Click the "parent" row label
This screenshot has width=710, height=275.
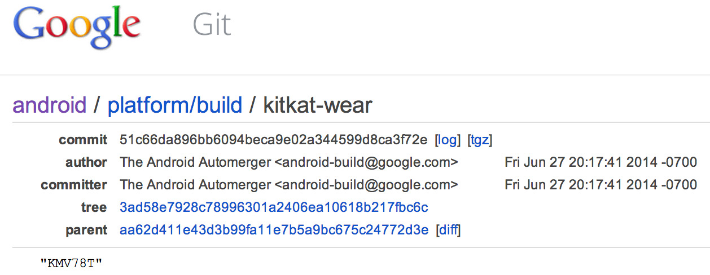click(86, 230)
